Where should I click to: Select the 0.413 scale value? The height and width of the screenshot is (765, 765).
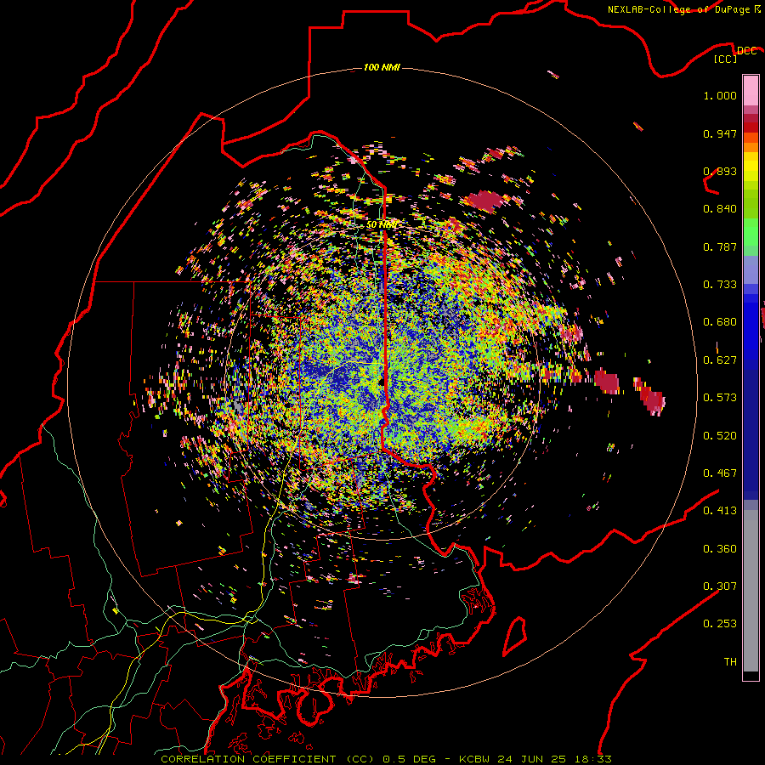click(720, 511)
